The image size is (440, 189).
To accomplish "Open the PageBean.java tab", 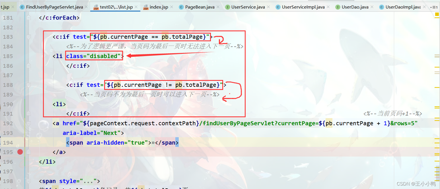I will coord(200,7).
